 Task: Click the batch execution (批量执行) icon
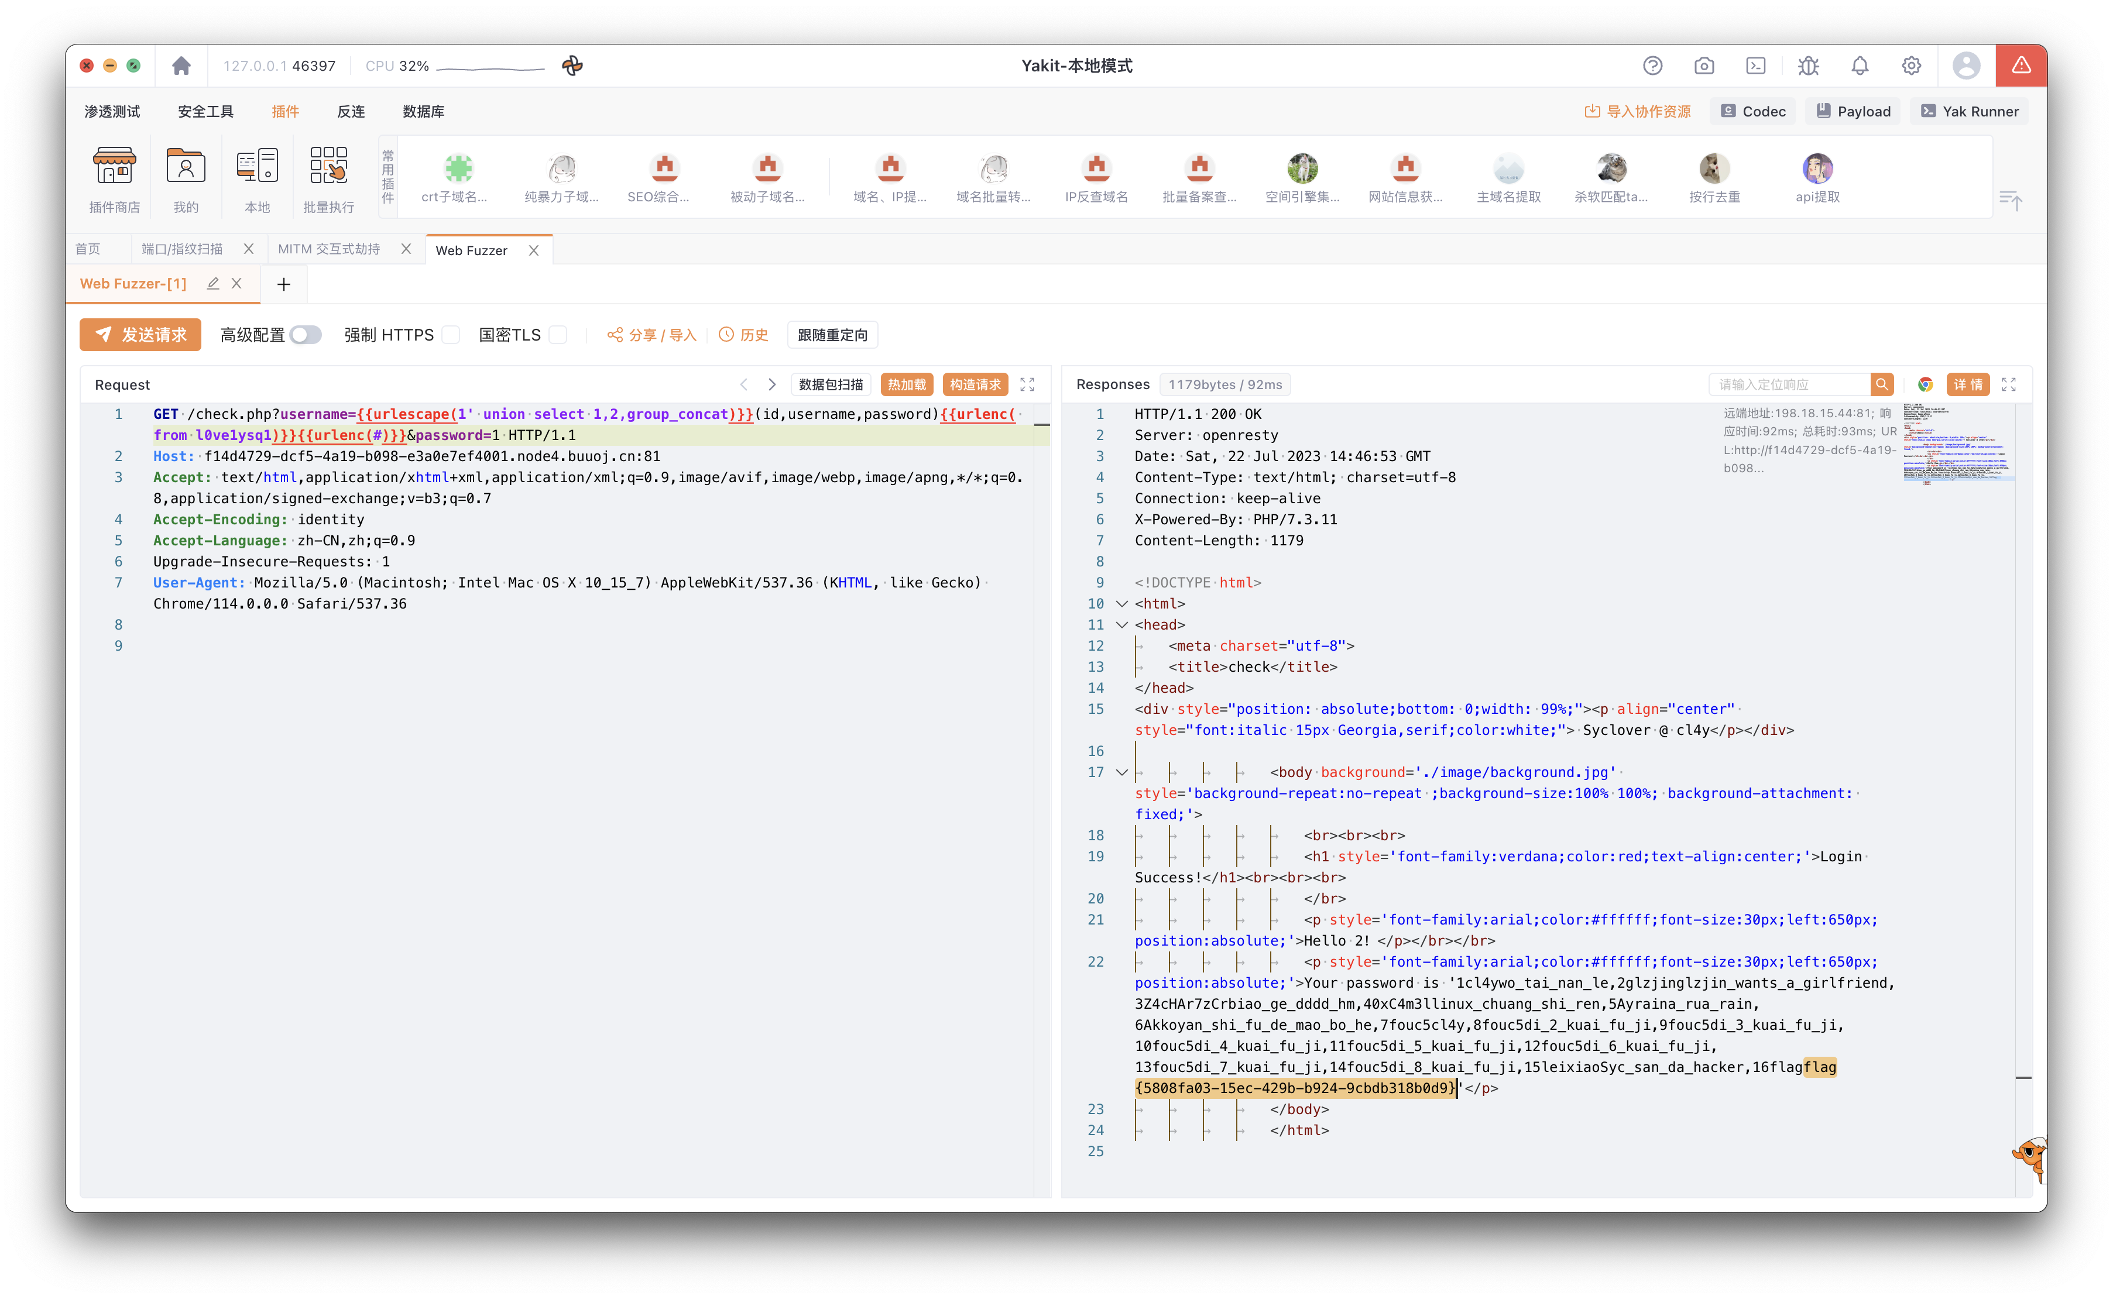coord(328,167)
